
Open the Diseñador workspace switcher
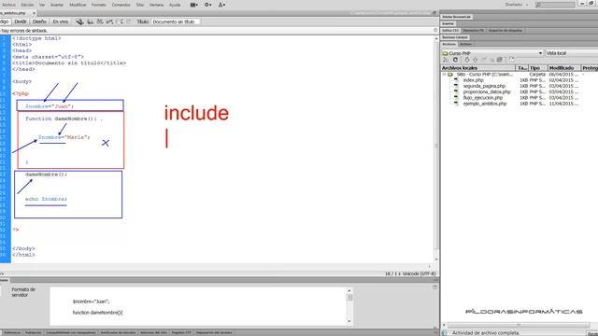pos(517,5)
